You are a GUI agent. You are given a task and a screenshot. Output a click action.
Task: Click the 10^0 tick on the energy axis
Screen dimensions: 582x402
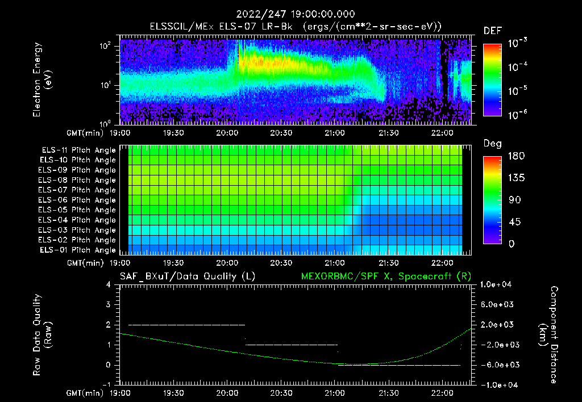105,123
